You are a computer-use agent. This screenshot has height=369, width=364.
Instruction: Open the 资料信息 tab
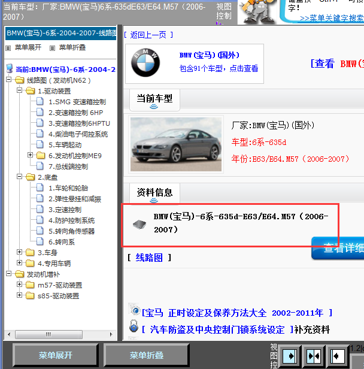pos(154,193)
